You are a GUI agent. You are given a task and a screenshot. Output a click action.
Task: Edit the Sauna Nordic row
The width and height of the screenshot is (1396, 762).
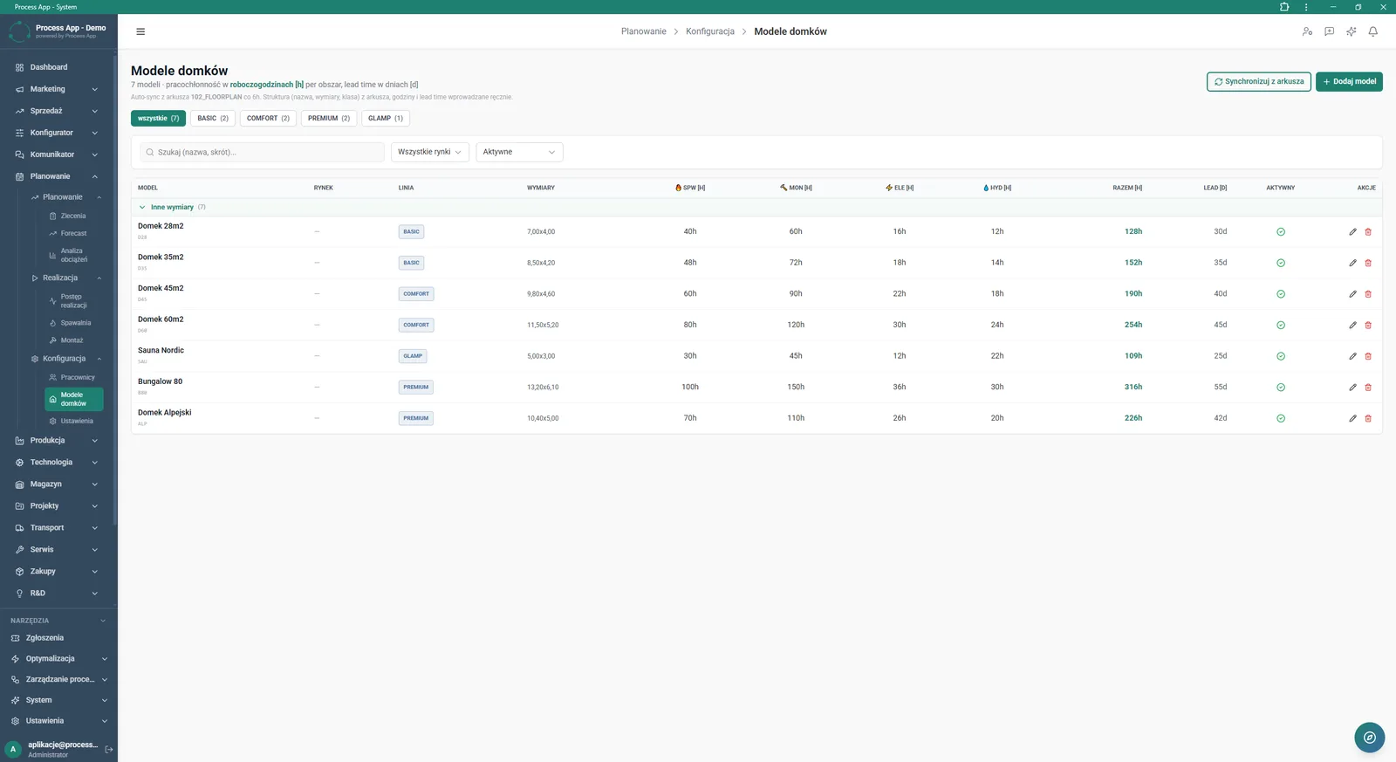(x=1352, y=356)
